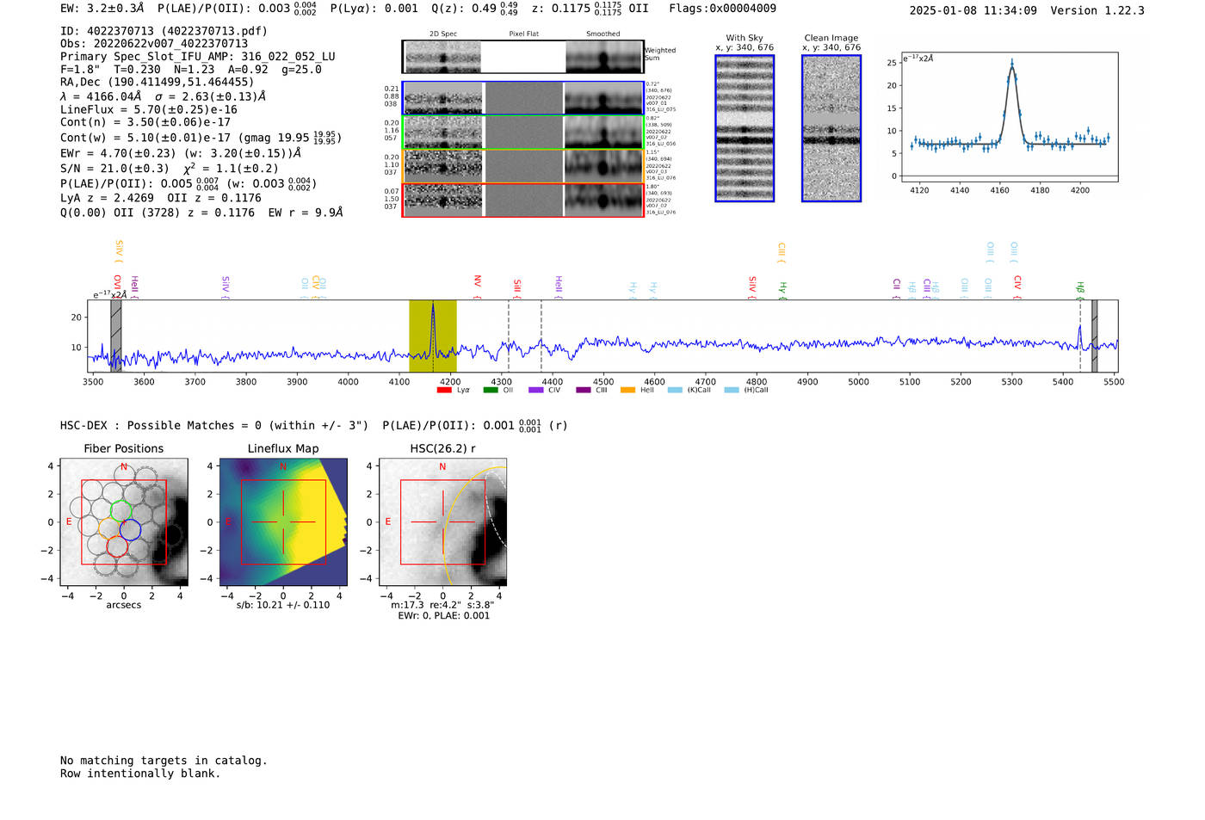Click the 'Primary Spec_Slot_IFU_AMP' line
Image resolution: width=1205 pixels, height=820 pixels.
(198, 57)
